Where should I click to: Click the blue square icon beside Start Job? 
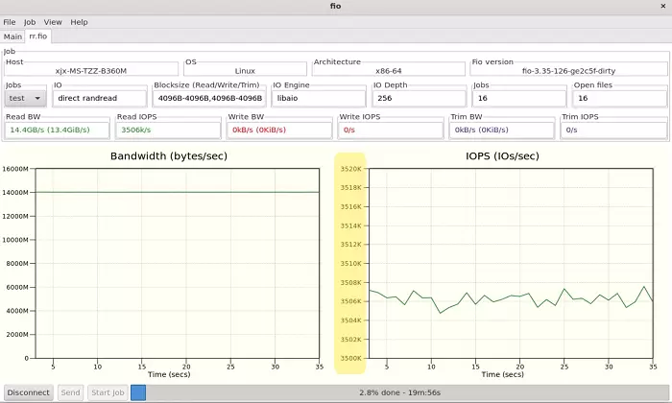click(x=137, y=392)
